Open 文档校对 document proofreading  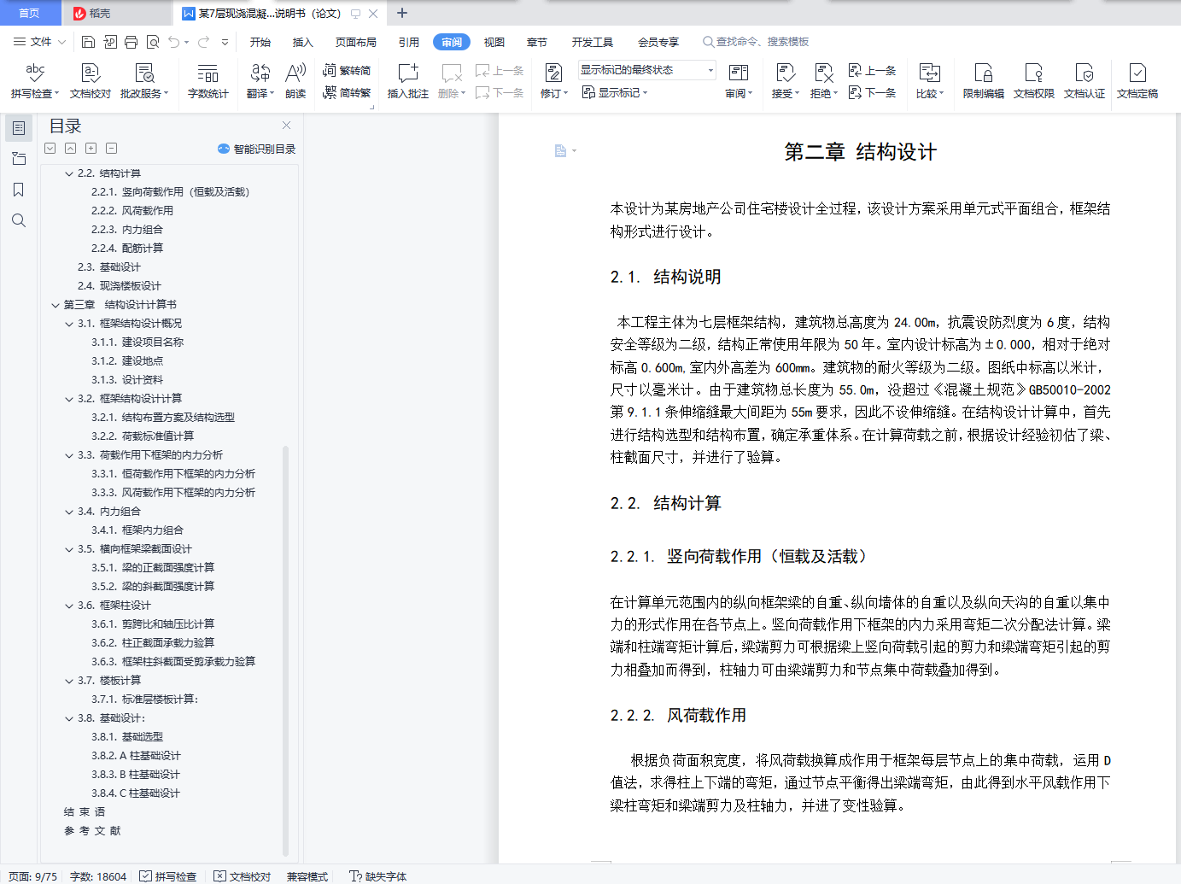pos(91,81)
